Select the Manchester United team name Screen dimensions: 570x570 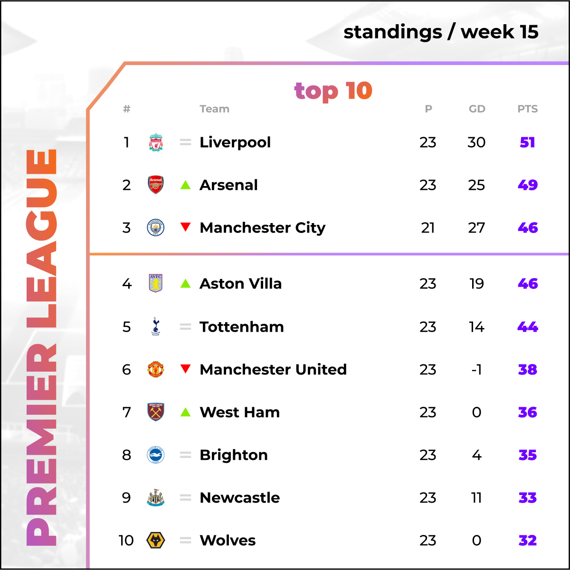click(273, 369)
